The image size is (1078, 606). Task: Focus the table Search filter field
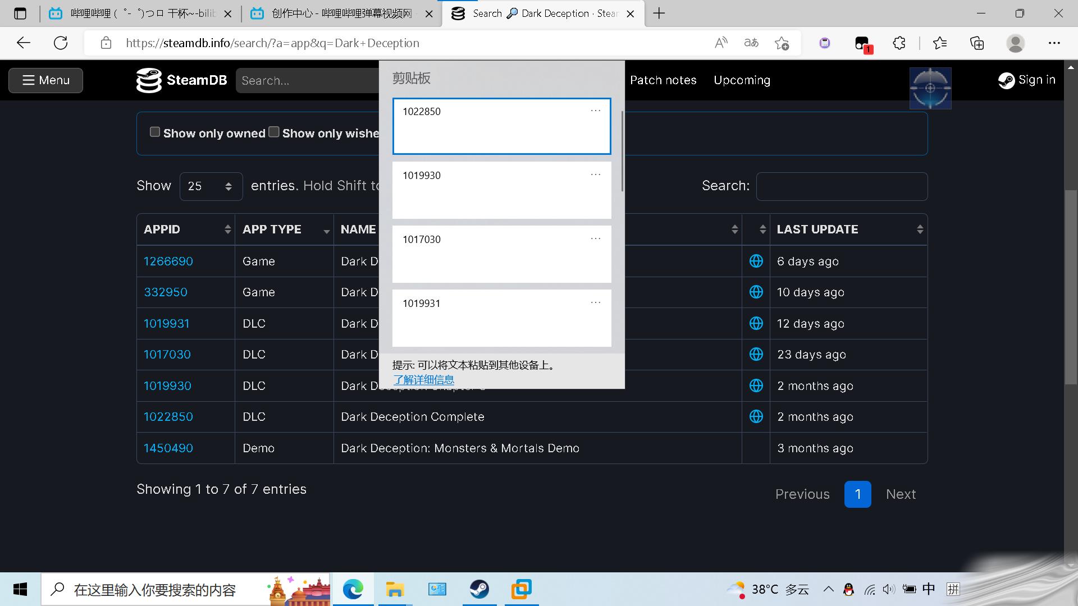coord(842,186)
